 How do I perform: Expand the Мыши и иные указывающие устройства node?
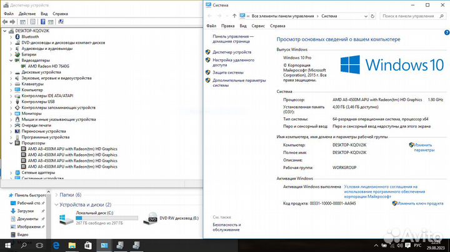tap(11, 119)
